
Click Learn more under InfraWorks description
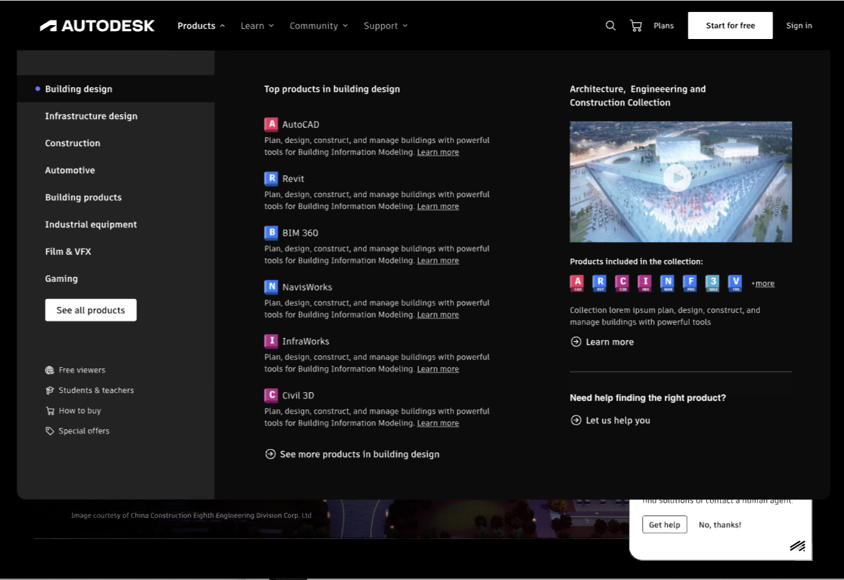coord(438,369)
